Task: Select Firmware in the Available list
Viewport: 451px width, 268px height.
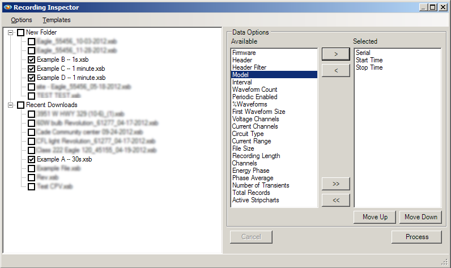Action: (x=274, y=53)
